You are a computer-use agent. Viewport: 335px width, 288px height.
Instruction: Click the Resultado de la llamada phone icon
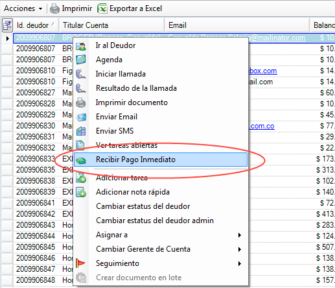81,88
